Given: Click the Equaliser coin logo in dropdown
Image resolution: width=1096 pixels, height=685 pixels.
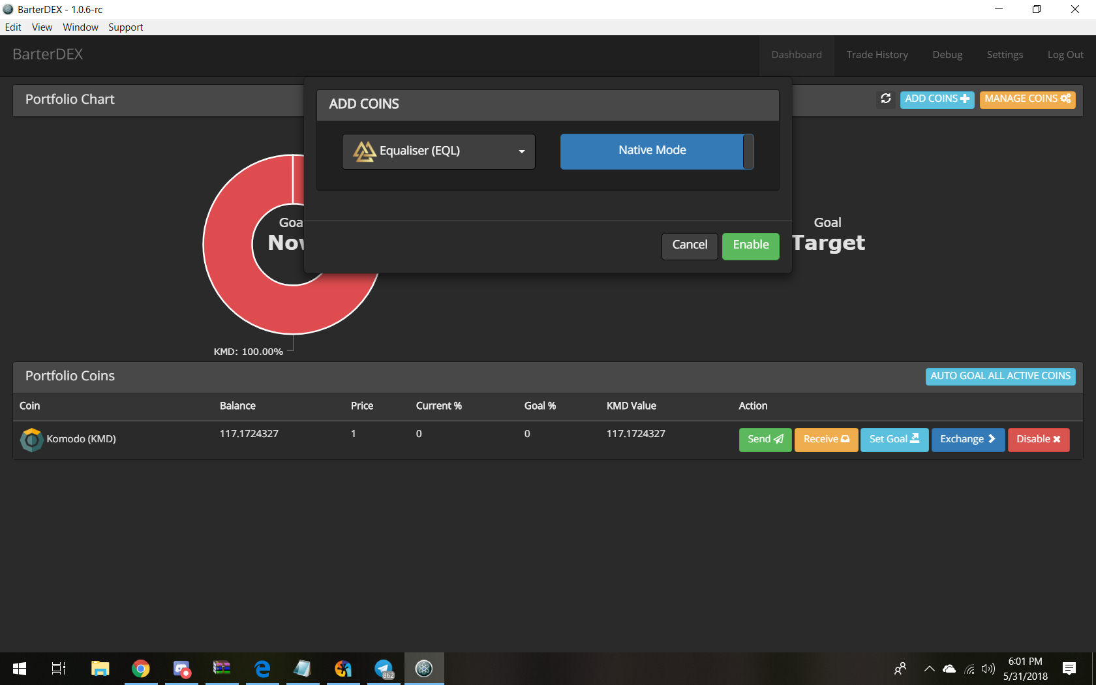Looking at the screenshot, I should point(365,151).
